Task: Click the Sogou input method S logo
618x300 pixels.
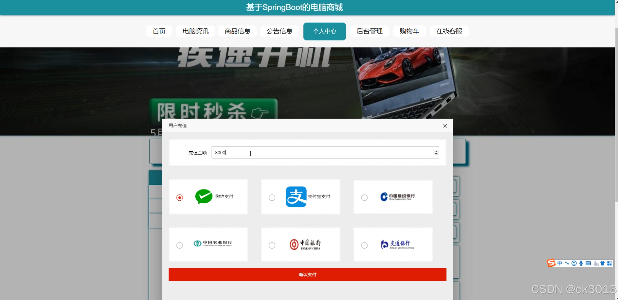Action: point(551,263)
